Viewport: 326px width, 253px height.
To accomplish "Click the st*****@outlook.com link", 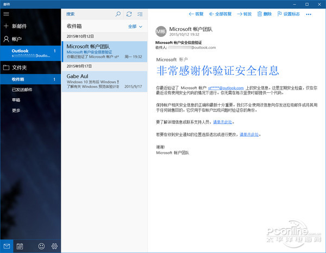I will pos(226,88).
